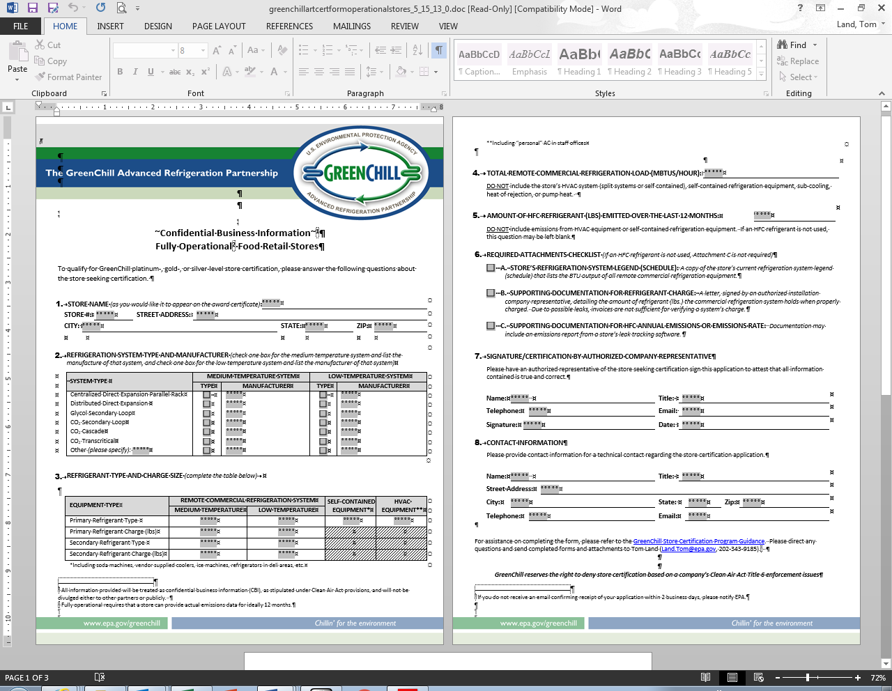Switch to Web Layout view in status bar
The width and height of the screenshot is (892, 691).
[x=759, y=677]
